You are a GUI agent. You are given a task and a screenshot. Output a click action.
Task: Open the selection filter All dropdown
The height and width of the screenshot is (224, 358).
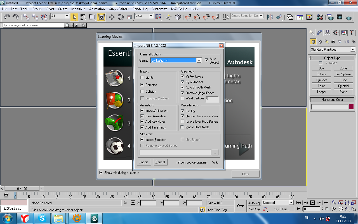click(x=67, y=16)
